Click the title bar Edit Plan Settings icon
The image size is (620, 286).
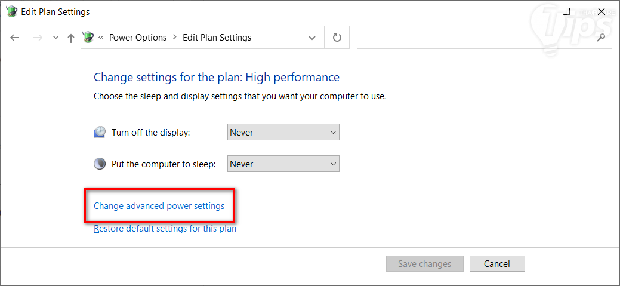tap(11, 11)
